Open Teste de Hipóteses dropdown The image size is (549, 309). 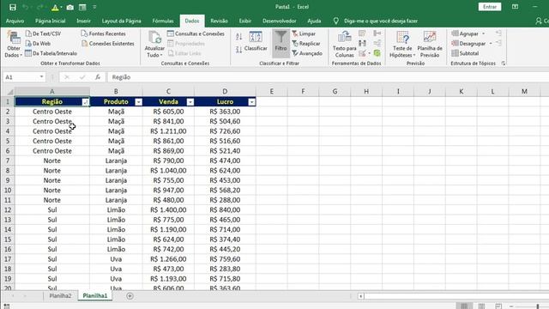tap(402, 45)
